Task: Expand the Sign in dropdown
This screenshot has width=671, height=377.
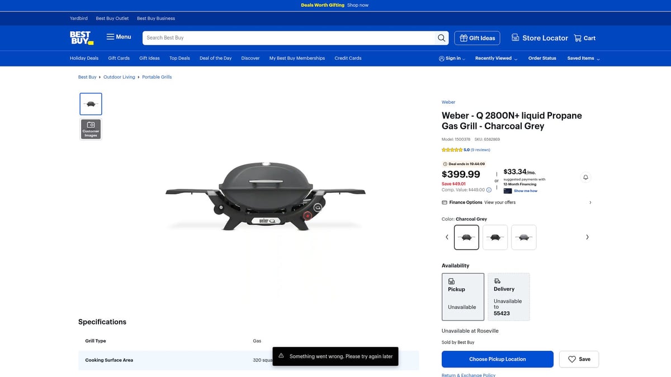Action: pyautogui.click(x=452, y=58)
